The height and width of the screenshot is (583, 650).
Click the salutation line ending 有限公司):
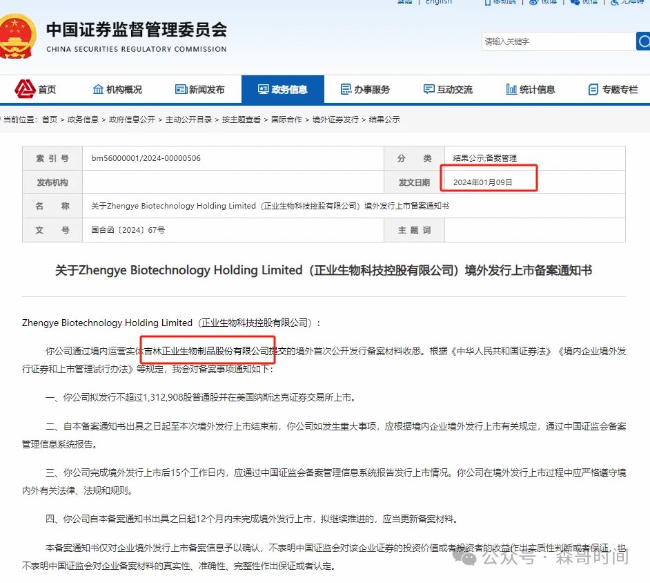[171, 323]
